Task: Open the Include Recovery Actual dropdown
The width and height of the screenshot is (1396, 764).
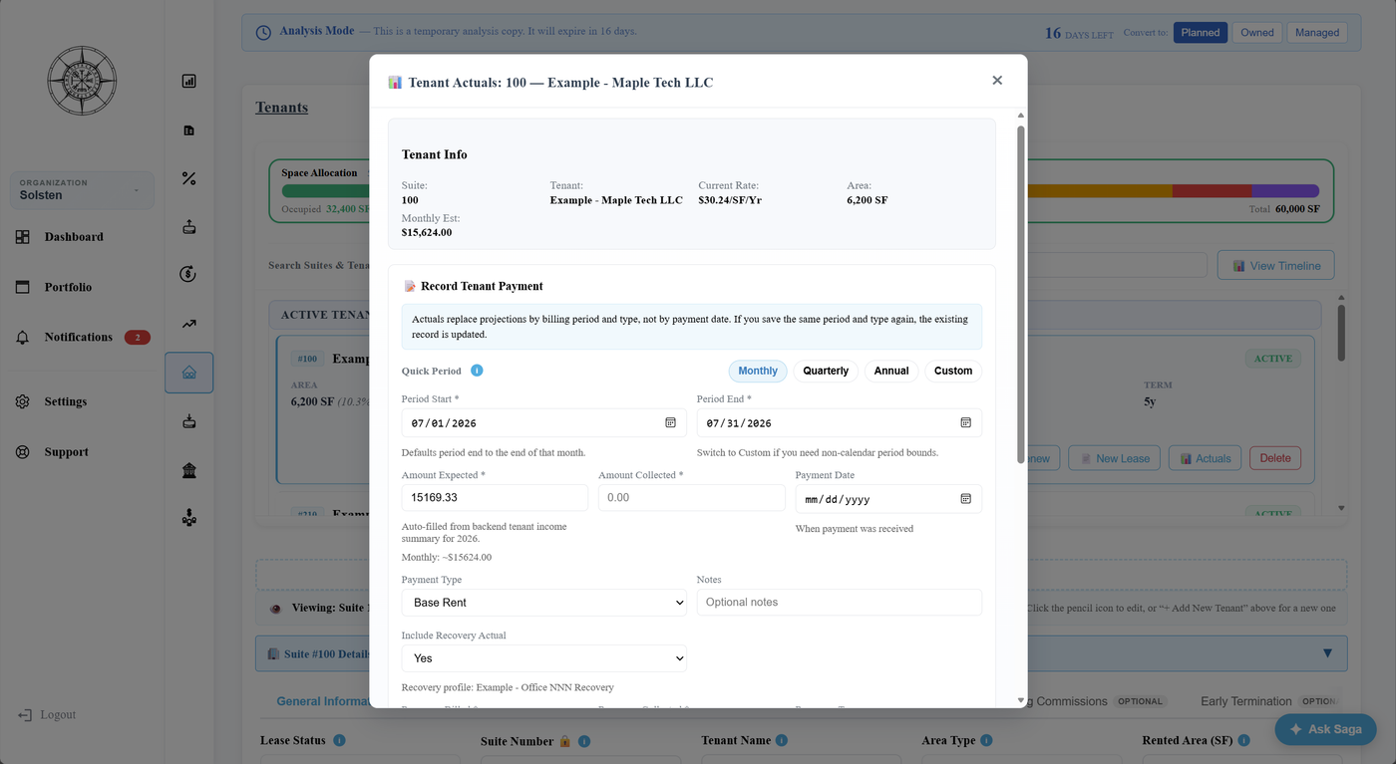Action: pyautogui.click(x=544, y=658)
